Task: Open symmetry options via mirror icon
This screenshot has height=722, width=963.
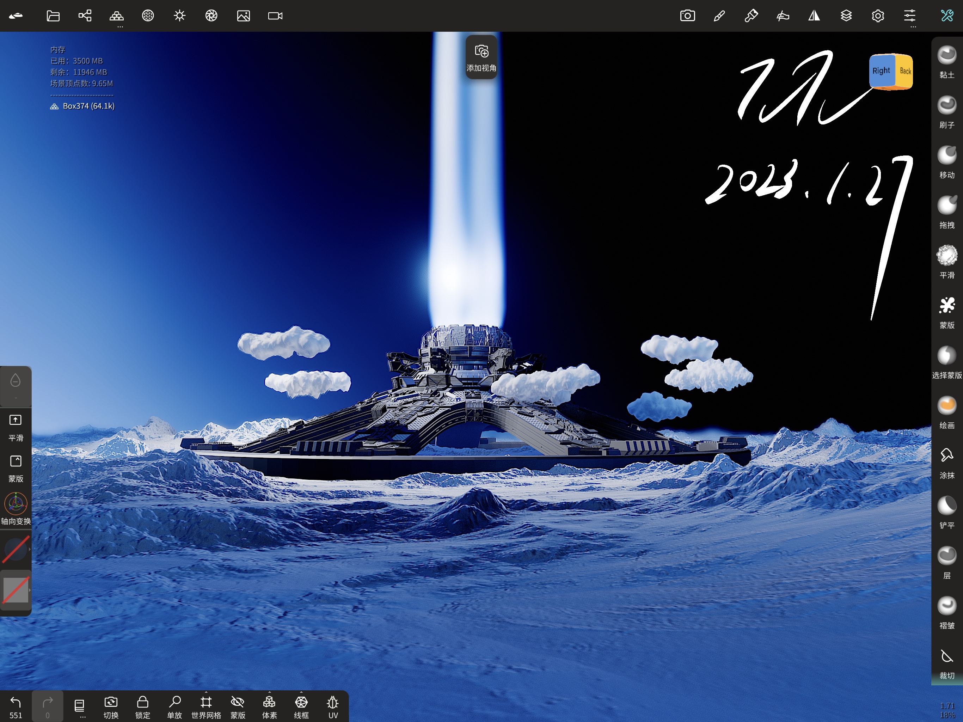Action: pyautogui.click(x=814, y=16)
